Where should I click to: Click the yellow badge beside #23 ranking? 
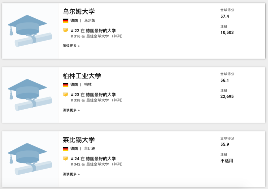65,94
